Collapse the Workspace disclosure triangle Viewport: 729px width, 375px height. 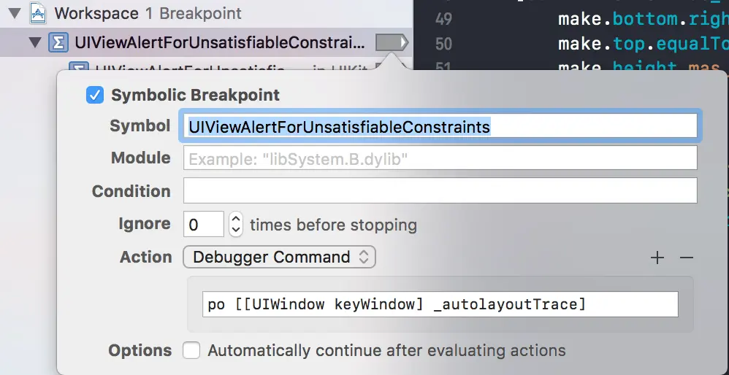15,13
